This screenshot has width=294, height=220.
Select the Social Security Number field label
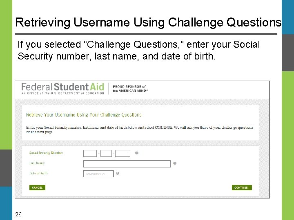46,153
